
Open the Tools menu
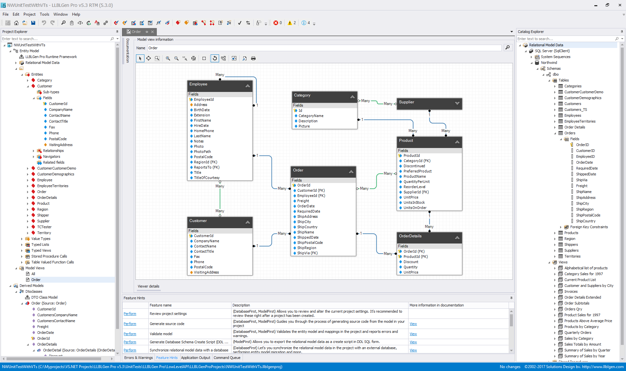click(44, 14)
